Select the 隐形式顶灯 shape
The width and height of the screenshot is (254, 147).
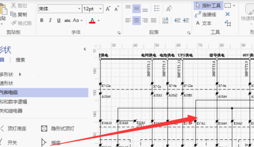[x=58, y=129]
